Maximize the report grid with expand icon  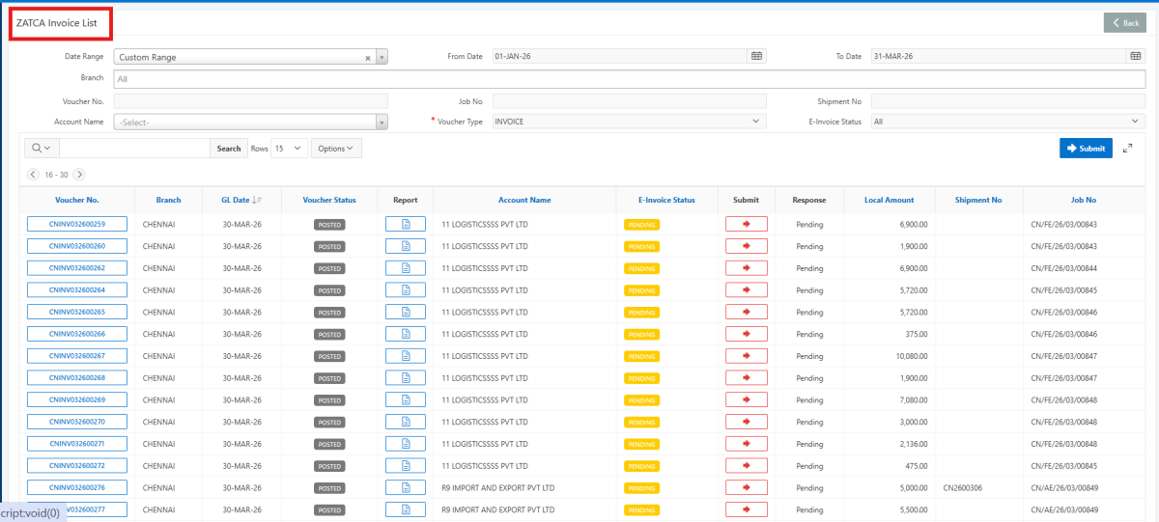(1127, 148)
